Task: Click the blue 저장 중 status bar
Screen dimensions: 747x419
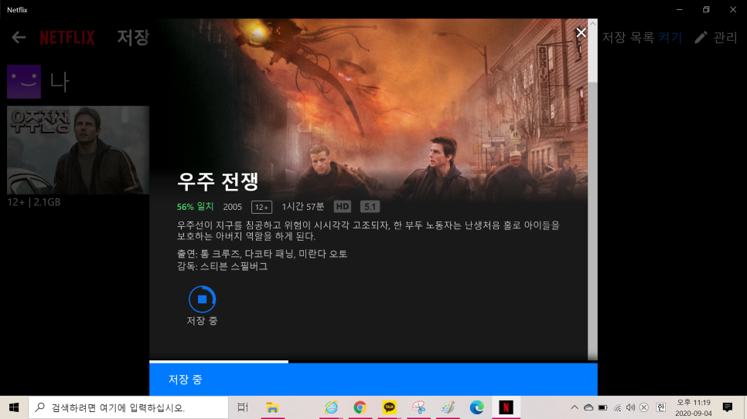Action: click(x=373, y=380)
